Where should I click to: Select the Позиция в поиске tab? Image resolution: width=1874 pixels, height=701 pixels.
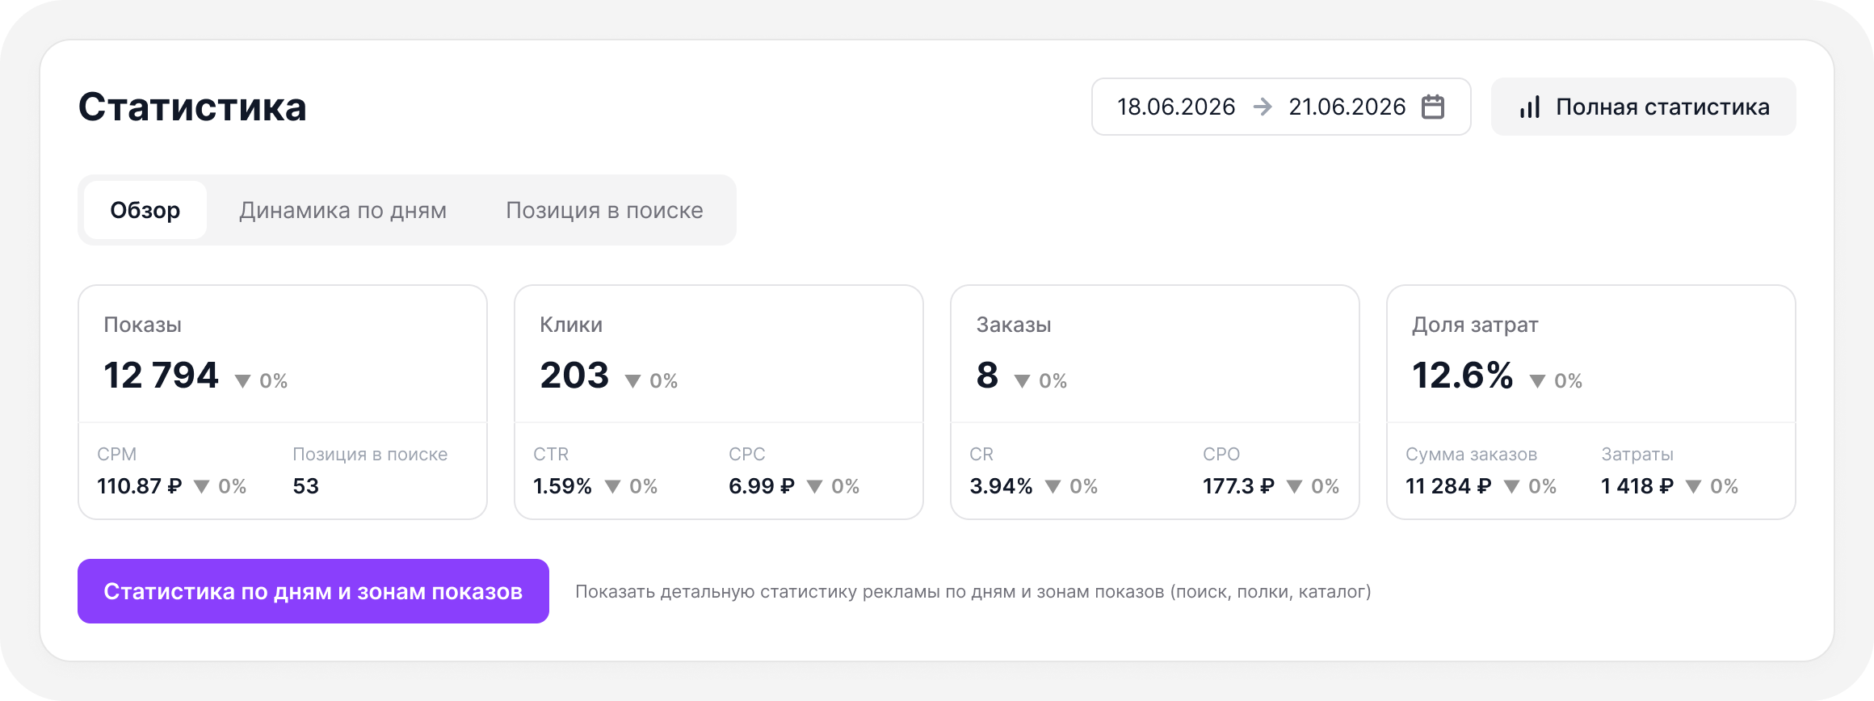(x=604, y=210)
